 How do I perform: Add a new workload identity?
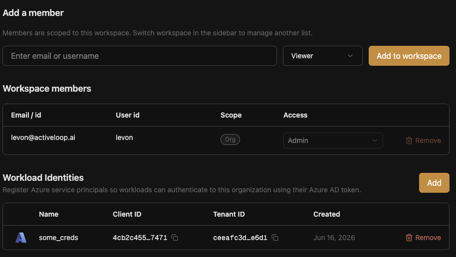(x=434, y=183)
